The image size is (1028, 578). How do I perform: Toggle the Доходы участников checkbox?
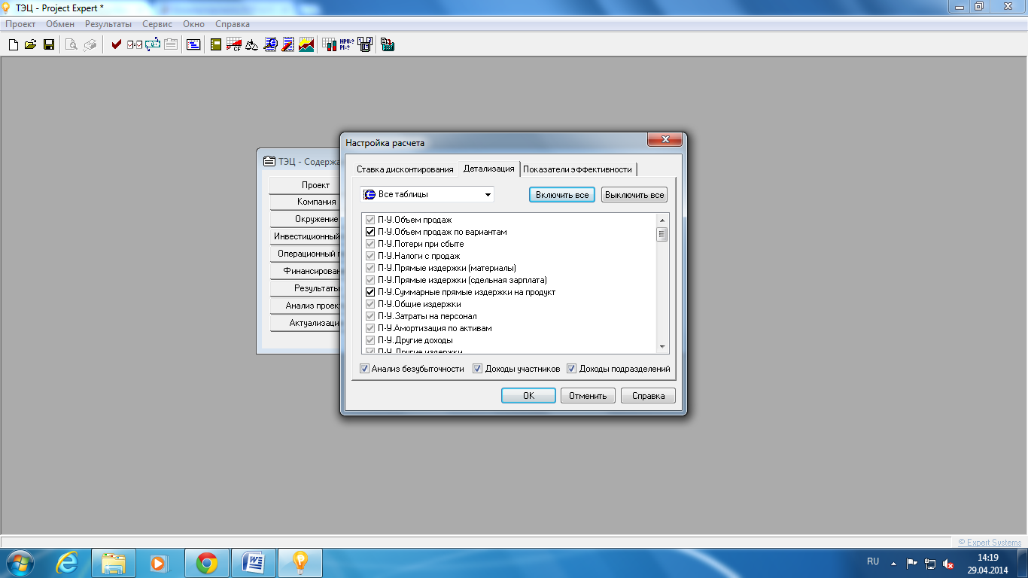477,369
